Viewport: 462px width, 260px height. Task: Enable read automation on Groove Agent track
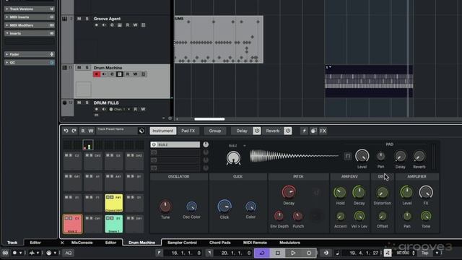click(128, 25)
